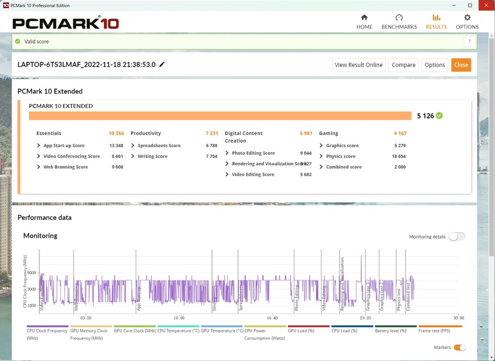Go to Benchmarks via gauge icon
This screenshot has width=495, height=361.
coord(399,18)
